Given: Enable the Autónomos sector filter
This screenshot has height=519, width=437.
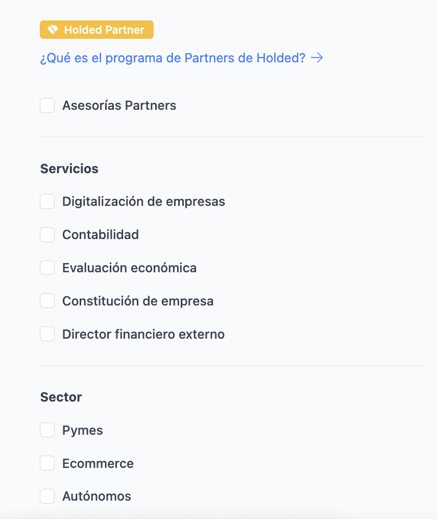Looking at the screenshot, I should [47, 496].
